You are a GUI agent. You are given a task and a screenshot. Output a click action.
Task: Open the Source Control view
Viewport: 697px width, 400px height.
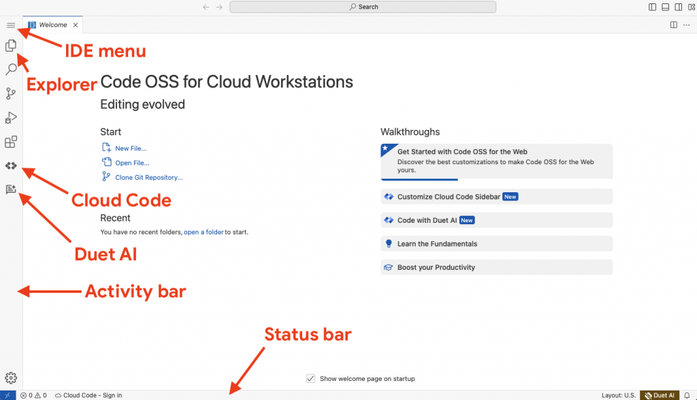point(11,93)
